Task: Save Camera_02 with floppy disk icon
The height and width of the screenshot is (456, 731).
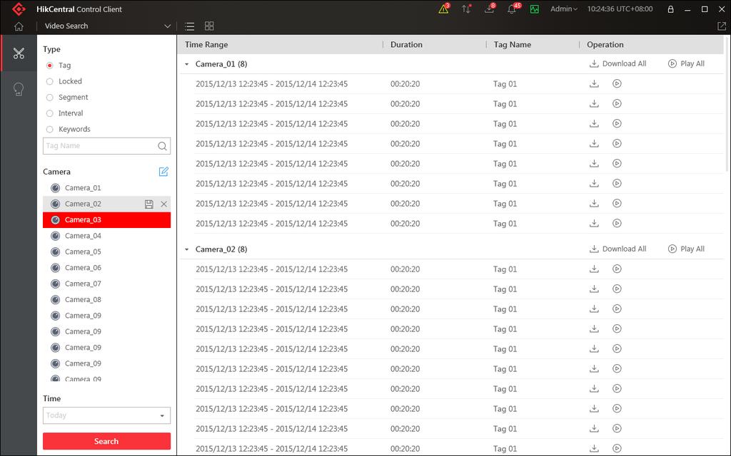Action: click(x=148, y=204)
